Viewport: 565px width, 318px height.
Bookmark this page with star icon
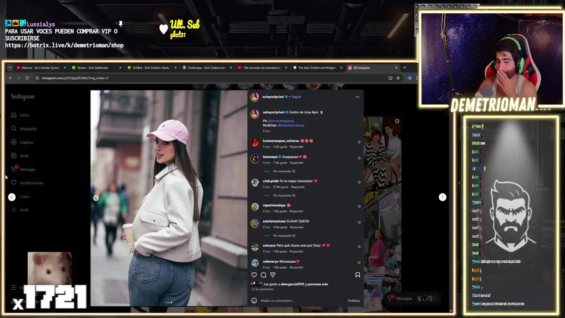pyautogui.click(x=398, y=78)
